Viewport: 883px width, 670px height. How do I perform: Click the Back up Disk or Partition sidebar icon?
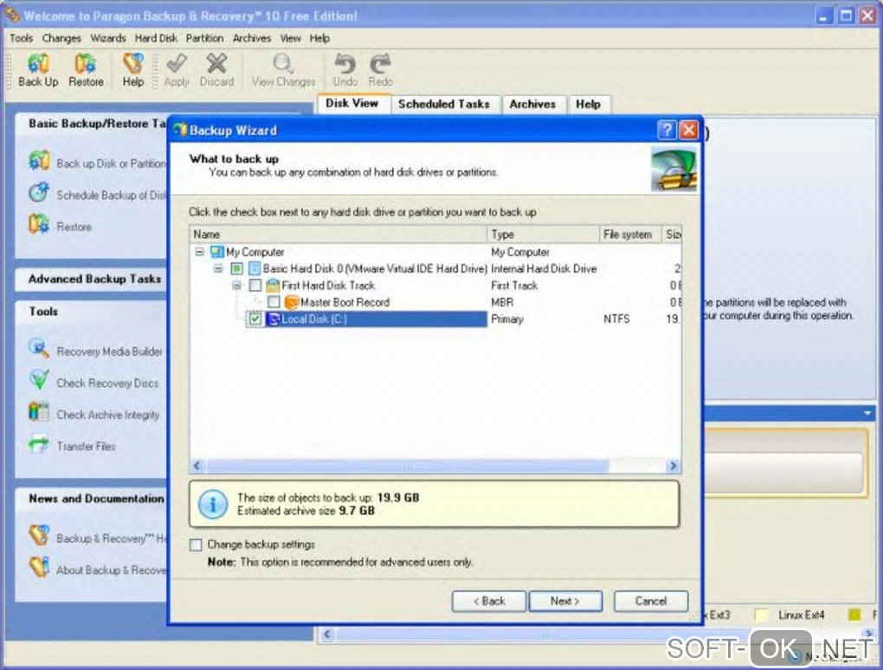(x=39, y=161)
